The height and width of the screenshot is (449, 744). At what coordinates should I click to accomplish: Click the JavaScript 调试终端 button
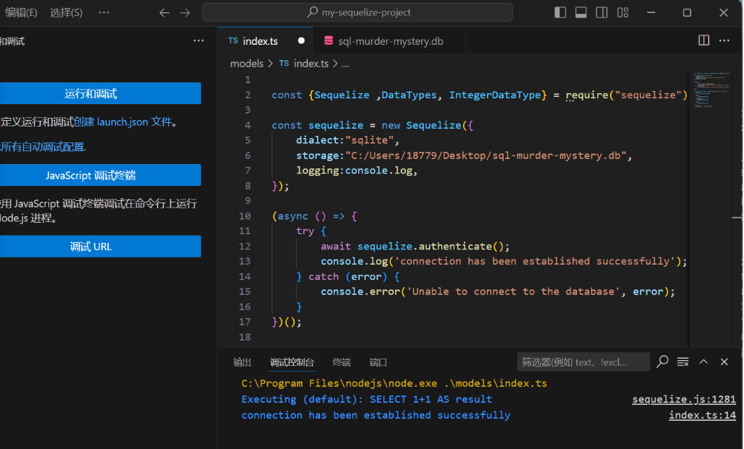click(100, 175)
